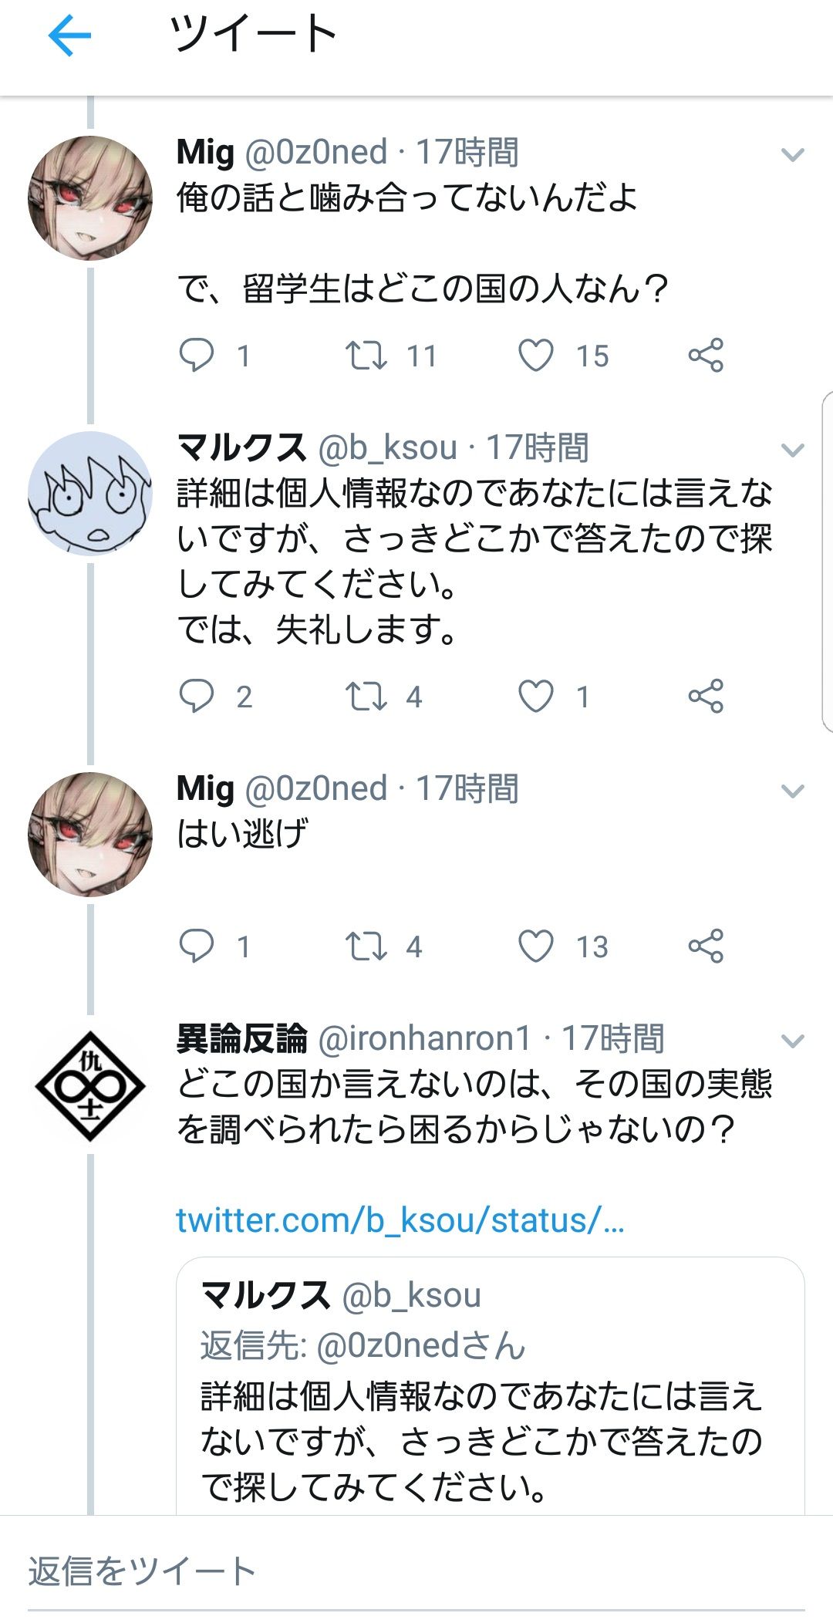
Task: Retweet マルクス's tweet
Action: click(366, 697)
